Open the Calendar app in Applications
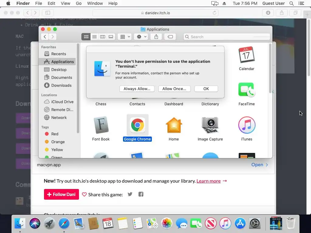This screenshot has height=233, width=311. pos(247,55)
